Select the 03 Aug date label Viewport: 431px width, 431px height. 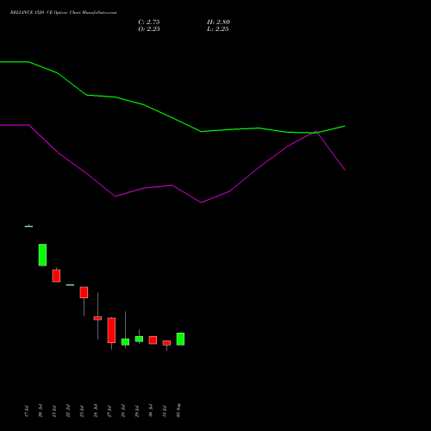[x=178, y=410]
